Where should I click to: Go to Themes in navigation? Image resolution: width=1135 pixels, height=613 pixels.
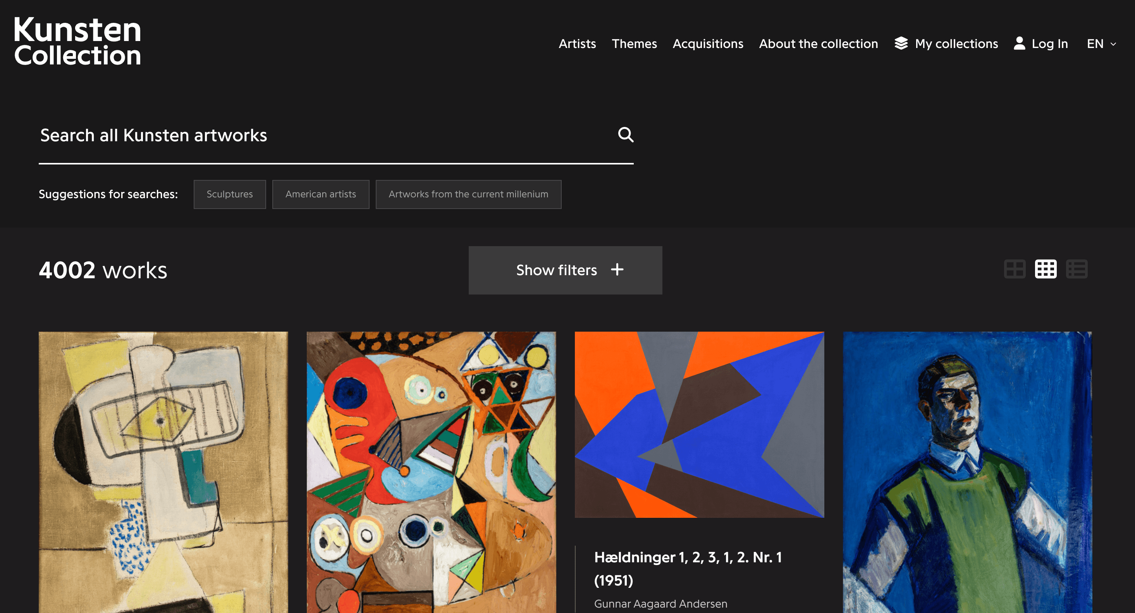tap(634, 44)
